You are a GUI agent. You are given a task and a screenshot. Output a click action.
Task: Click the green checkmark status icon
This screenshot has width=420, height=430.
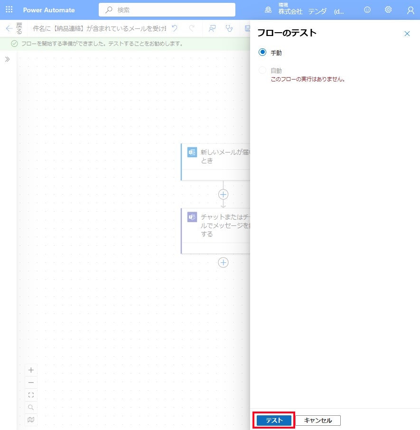[14, 44]
